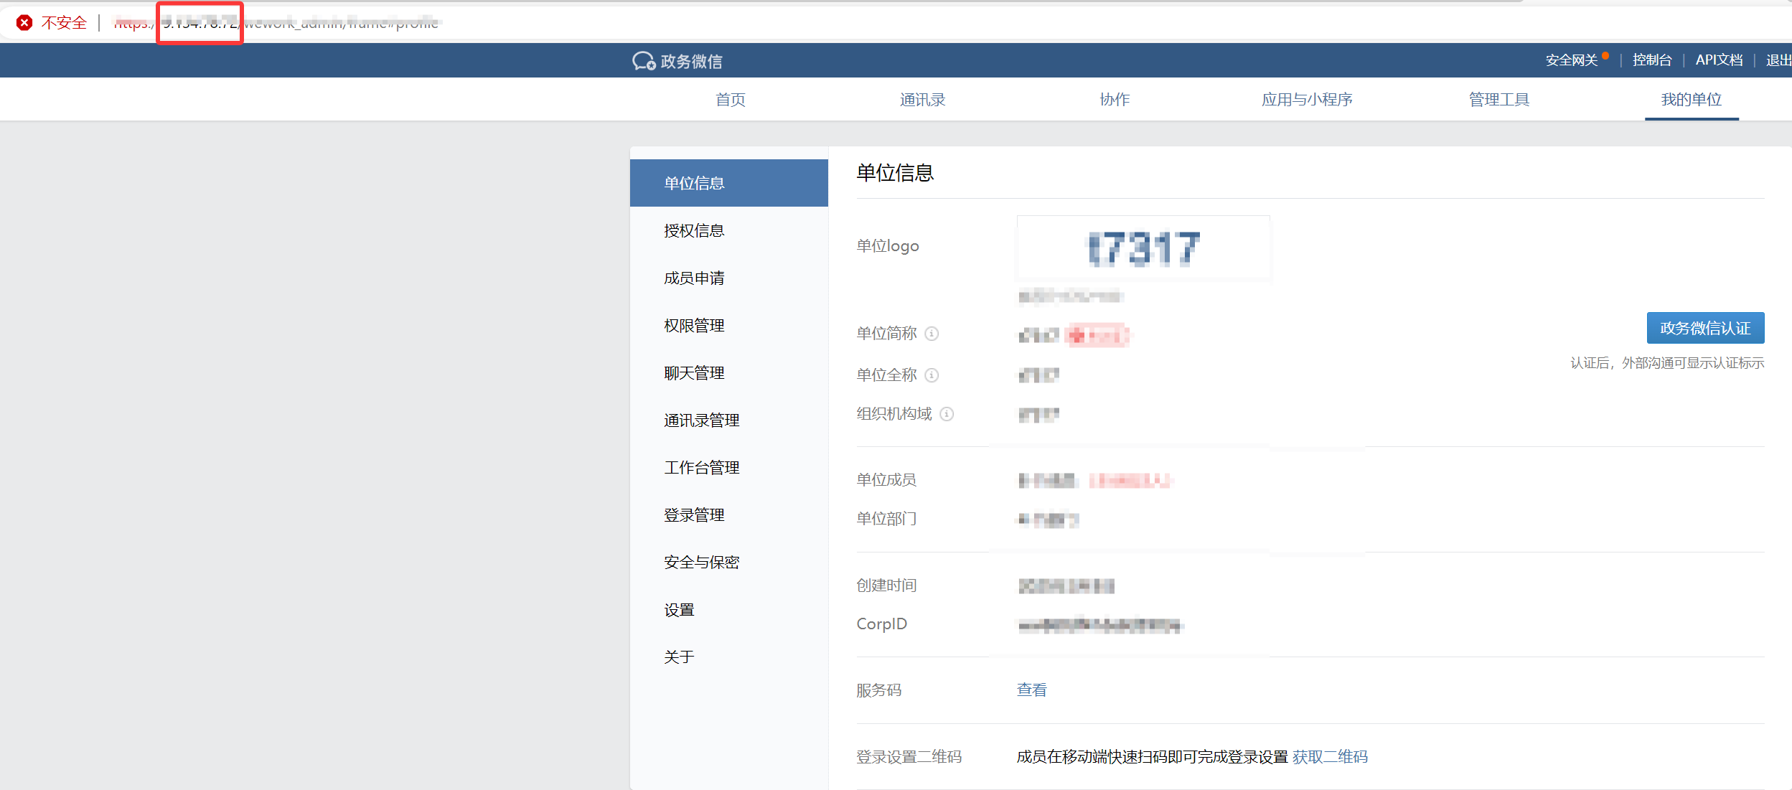
Task: Open 安全网关 link in header
Action: click(1572, 60)
